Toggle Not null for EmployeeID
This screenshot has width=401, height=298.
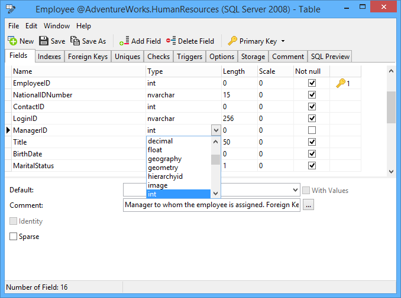pyautogui.click(x=312, y=83)
